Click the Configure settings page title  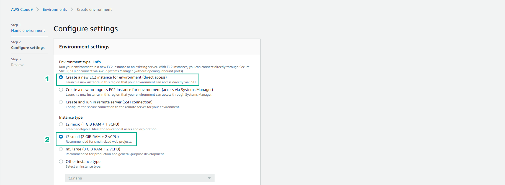point(86,29)
